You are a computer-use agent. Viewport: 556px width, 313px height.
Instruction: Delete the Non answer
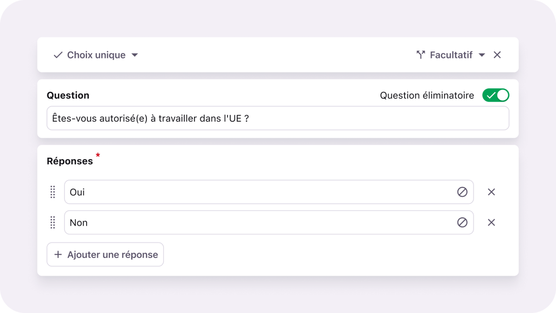(491, 222)
